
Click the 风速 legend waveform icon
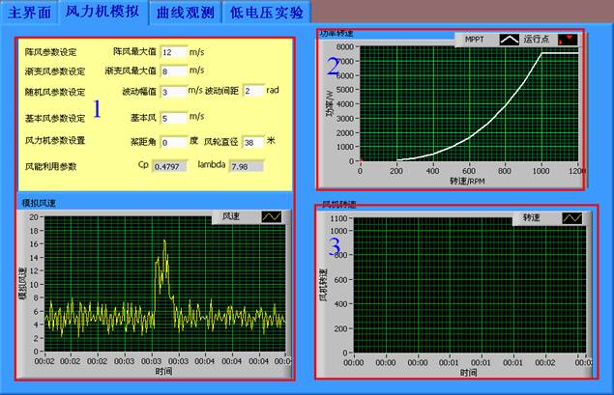pyautogui.click(x=270, y=218)
